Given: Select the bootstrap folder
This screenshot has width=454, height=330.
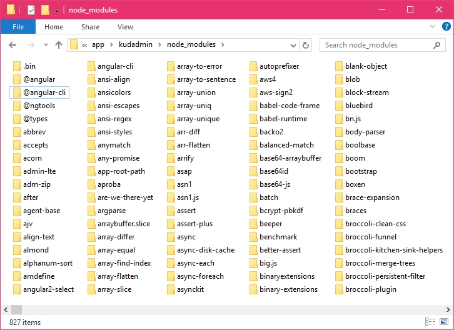Looking at the screenshot, I should [356, 171].
